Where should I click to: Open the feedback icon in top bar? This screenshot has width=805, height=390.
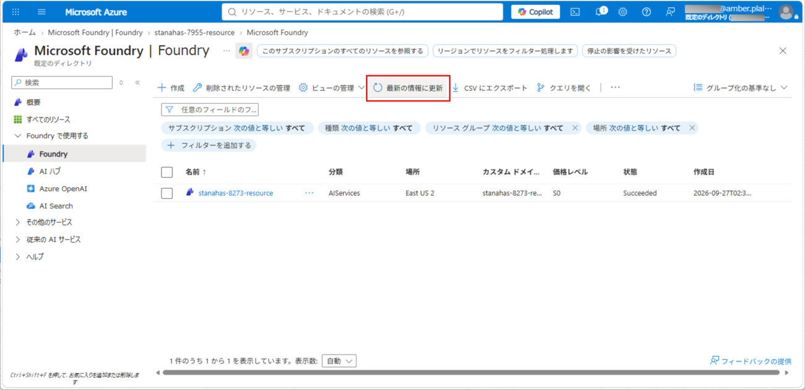click(670, 12)
